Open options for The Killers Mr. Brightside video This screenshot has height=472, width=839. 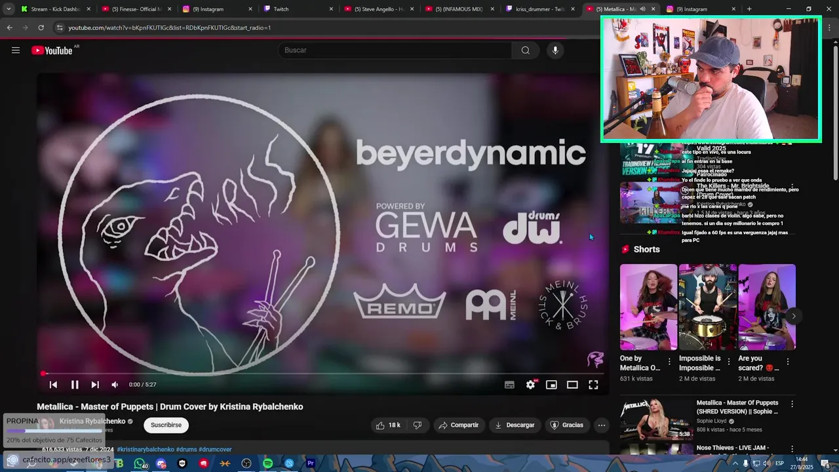coord(792,187)
